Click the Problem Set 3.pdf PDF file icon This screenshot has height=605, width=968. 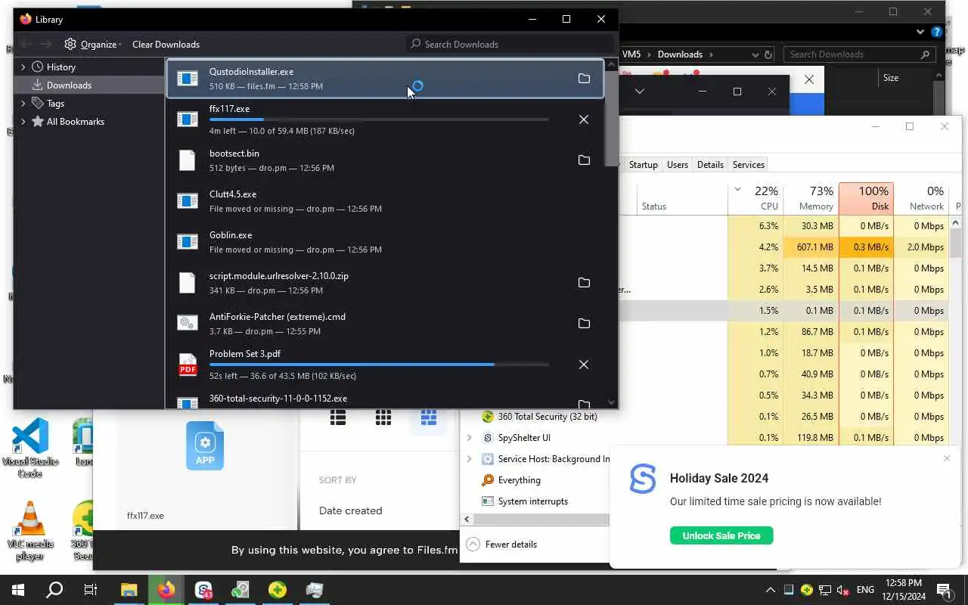[188, 365]
